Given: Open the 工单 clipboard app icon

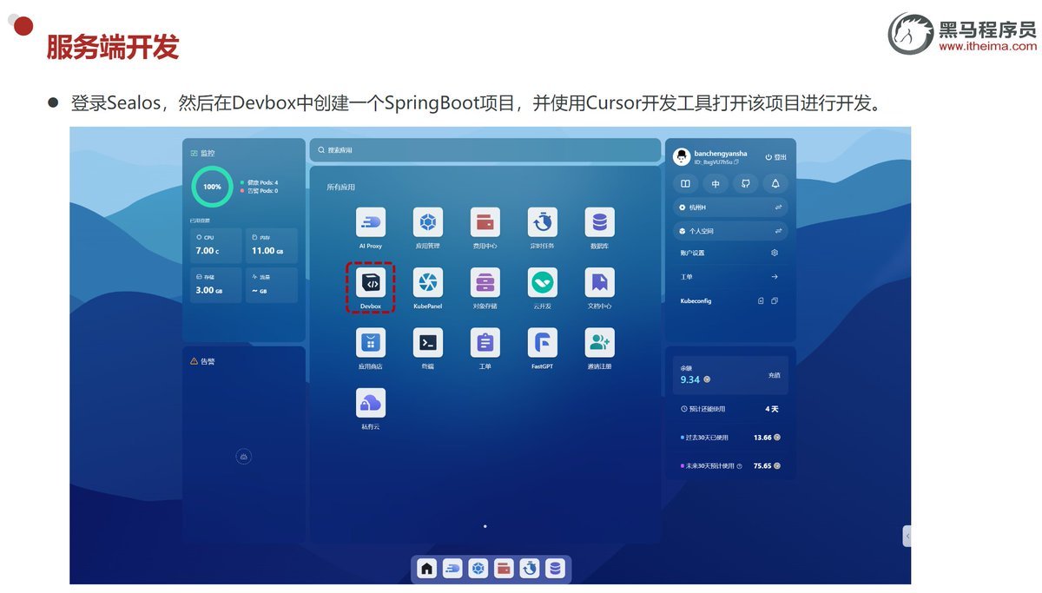Looking at the screenshot, I should [485, 342].
